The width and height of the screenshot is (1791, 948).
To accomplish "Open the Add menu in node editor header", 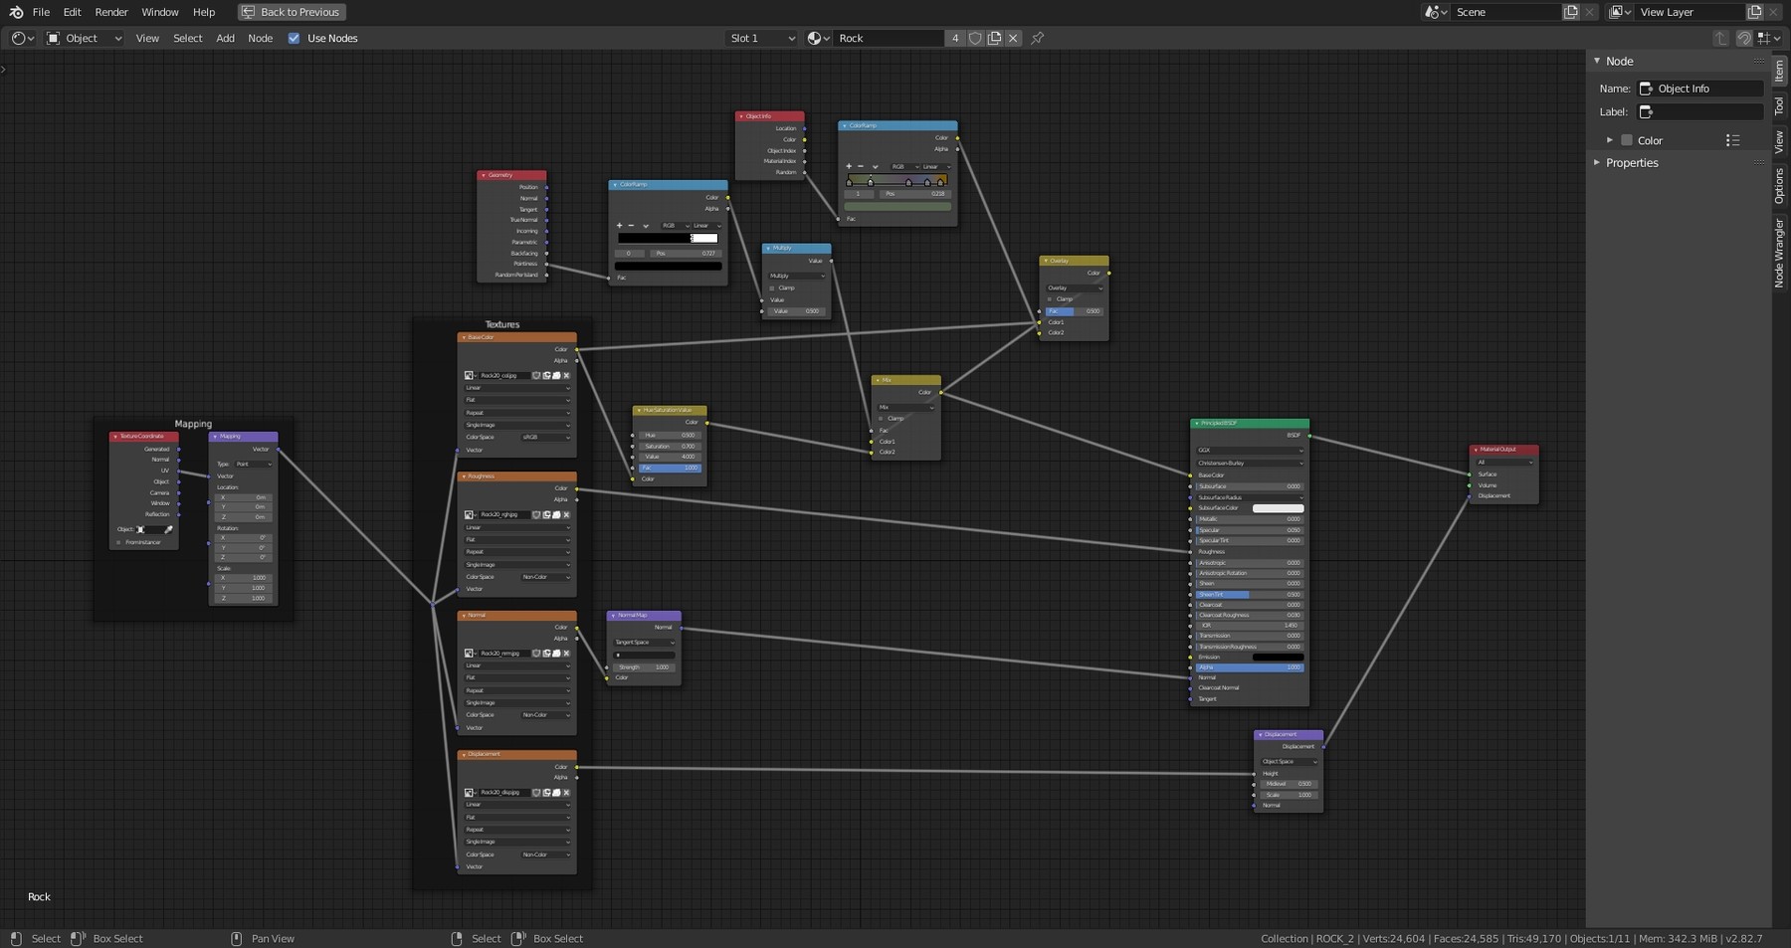I will pyautogui.click(x=225, y=38).
